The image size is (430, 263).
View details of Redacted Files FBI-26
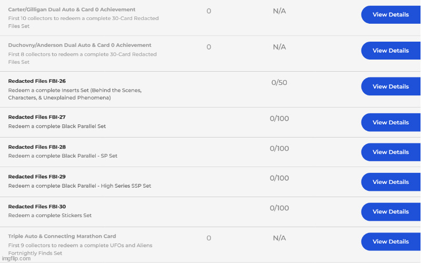[390, 86]
